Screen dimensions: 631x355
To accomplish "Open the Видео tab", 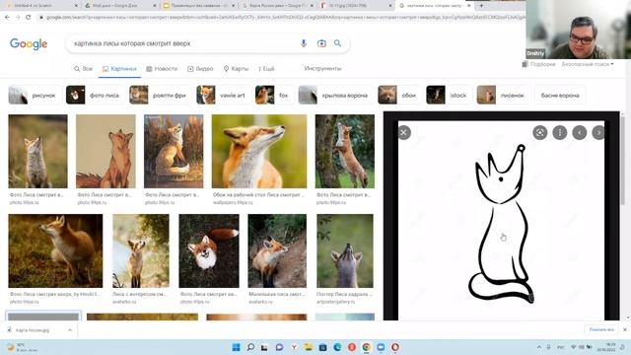I will (x=200, y=69).
